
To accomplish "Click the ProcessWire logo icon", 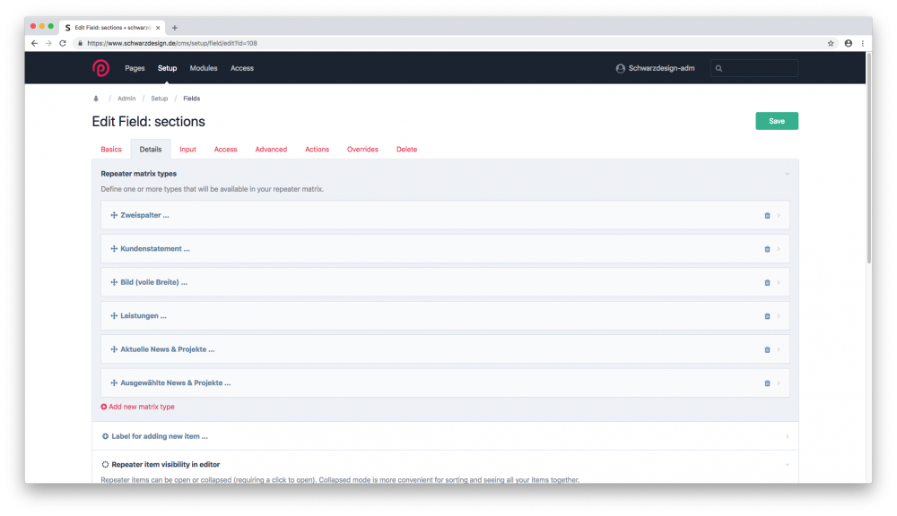I will pos(102,67).
